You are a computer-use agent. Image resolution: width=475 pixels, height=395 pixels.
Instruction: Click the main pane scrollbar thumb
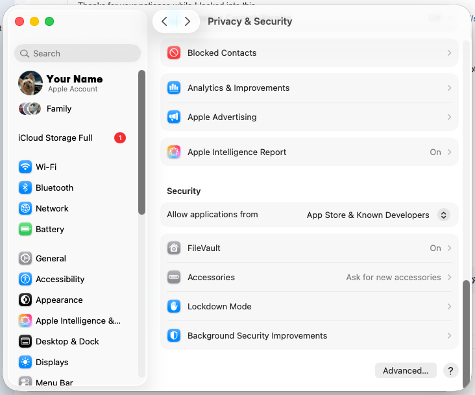coord(466,334)
